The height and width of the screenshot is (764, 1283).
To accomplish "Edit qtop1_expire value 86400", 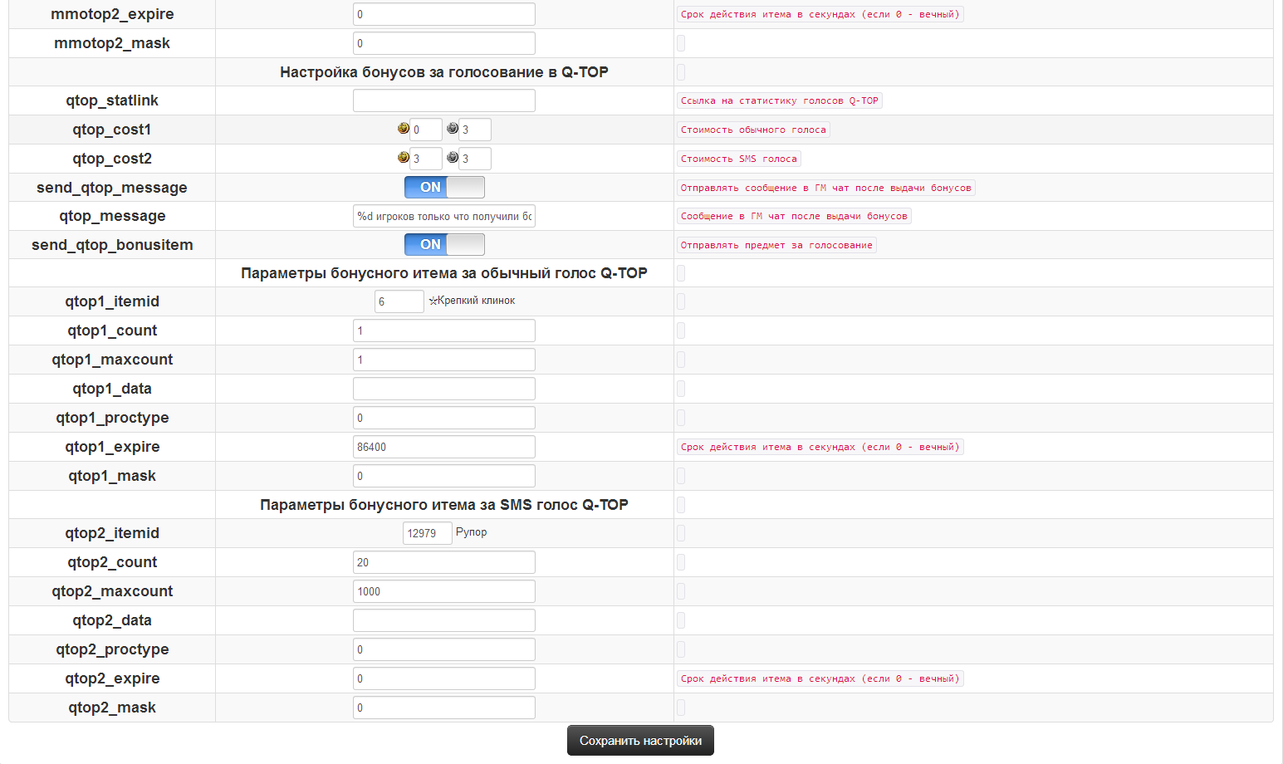I will 444,447.
